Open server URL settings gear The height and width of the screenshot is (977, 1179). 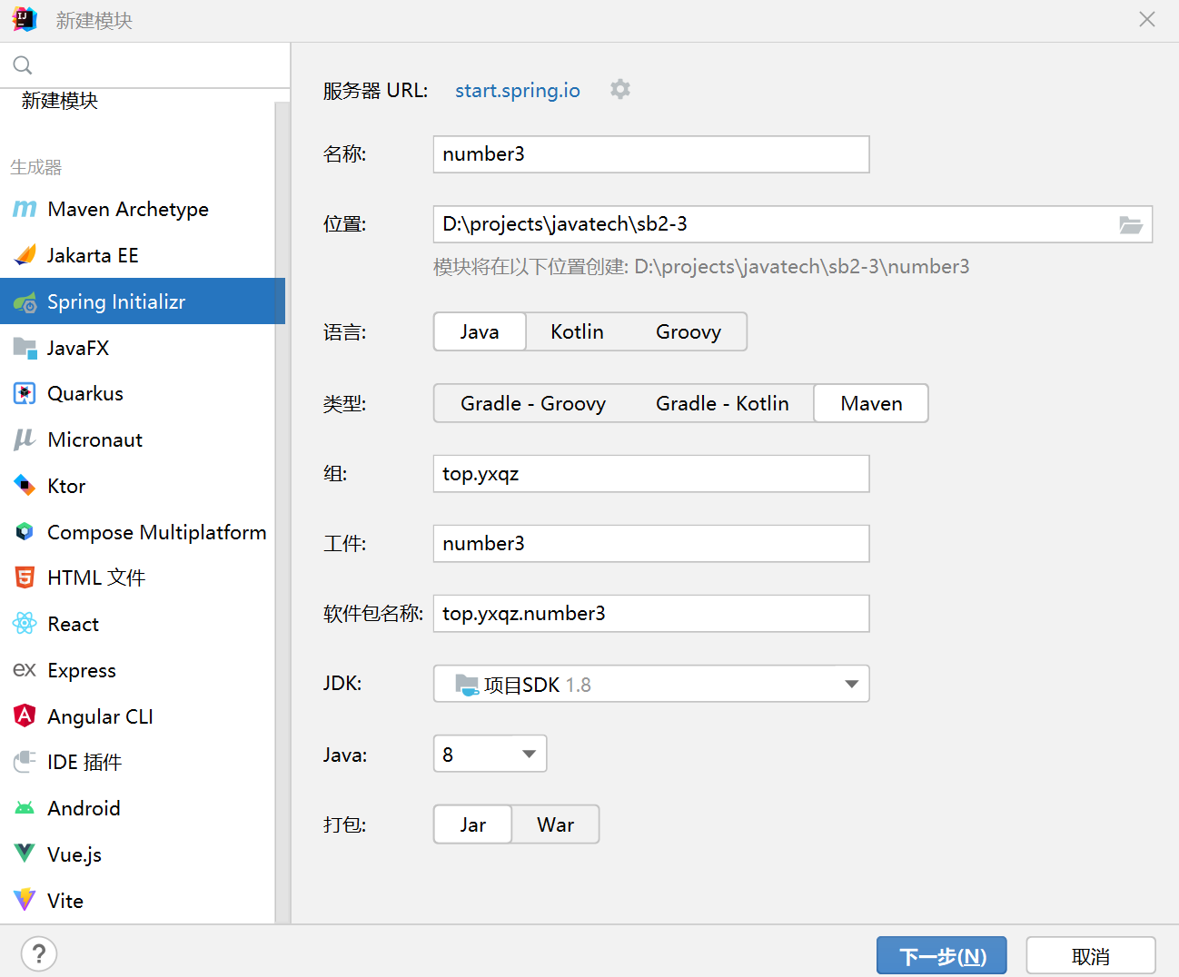pyautogui.click(x=620, y=89)
